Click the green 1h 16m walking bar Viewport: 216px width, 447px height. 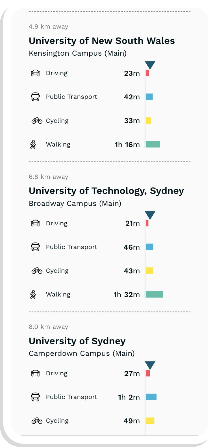pos(153,144)
